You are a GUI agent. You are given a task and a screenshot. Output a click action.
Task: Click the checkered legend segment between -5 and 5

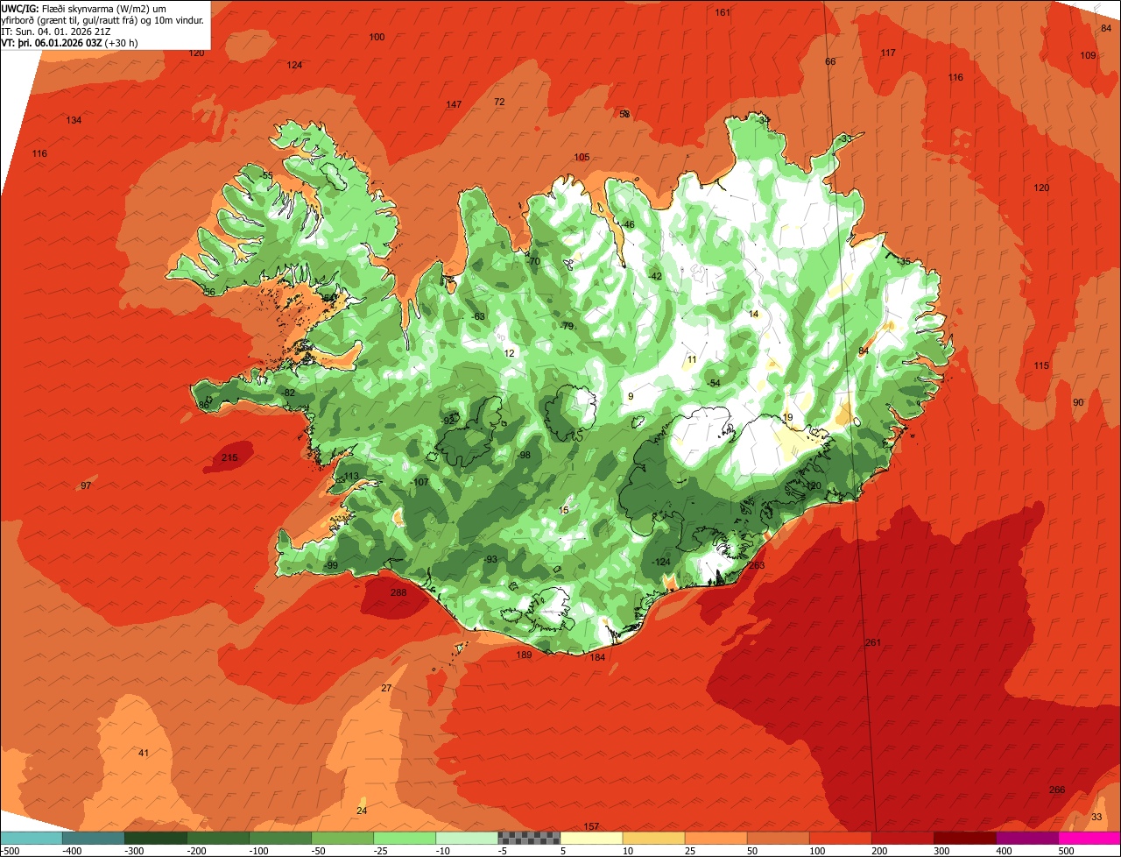point(529,838)
